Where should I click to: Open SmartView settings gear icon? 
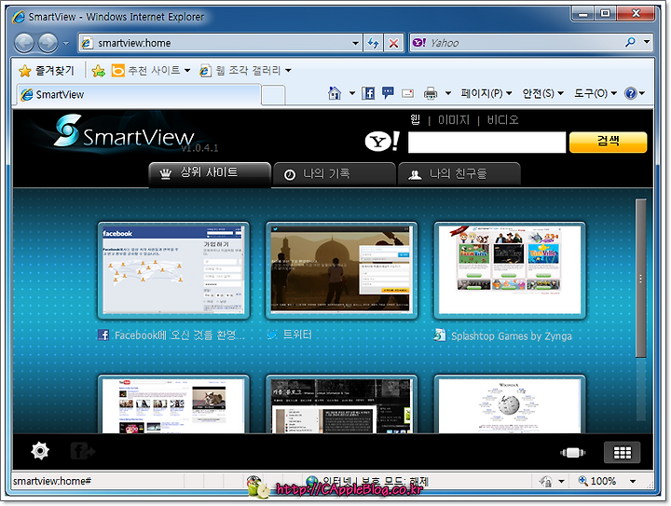click(40, 451)
